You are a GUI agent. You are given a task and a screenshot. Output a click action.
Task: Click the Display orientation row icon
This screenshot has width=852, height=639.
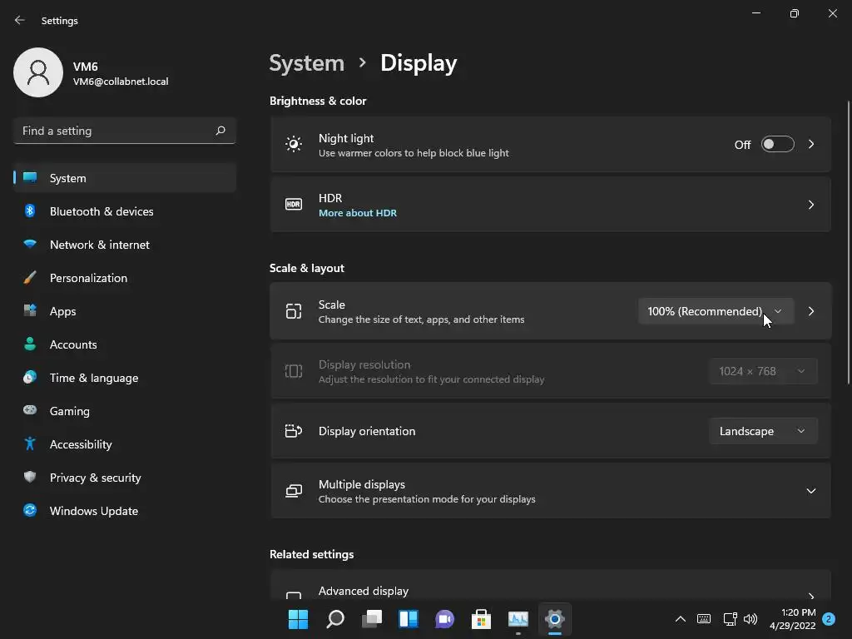click(294, 431)
